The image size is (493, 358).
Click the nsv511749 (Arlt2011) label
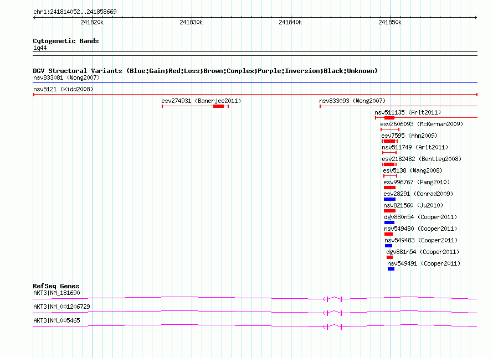(415, 147)
